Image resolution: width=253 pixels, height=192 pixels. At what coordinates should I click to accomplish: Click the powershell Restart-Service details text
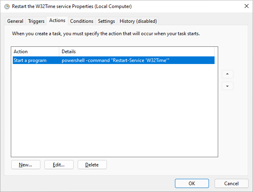coord(115,60)
